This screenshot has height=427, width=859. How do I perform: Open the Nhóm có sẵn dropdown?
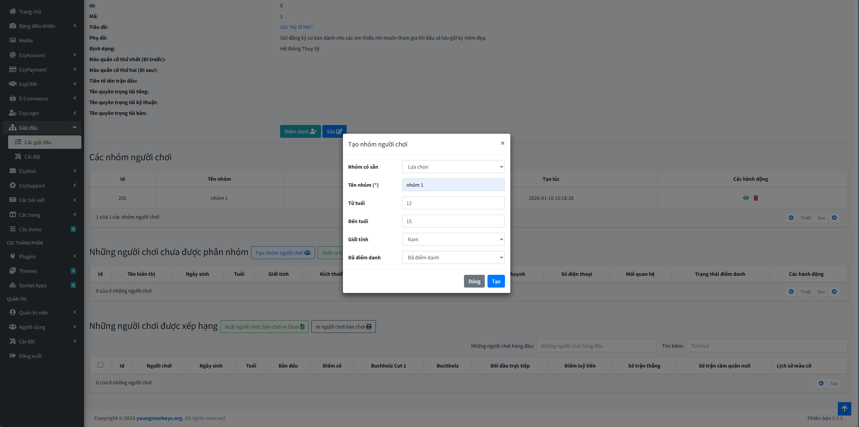click(453, 167)
